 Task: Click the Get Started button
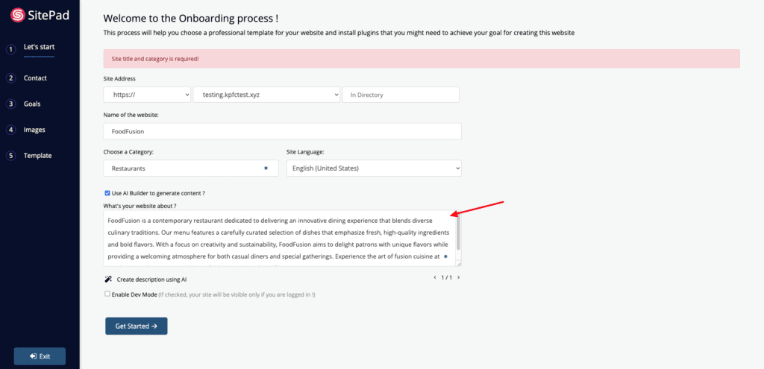[x=137, y=327]
